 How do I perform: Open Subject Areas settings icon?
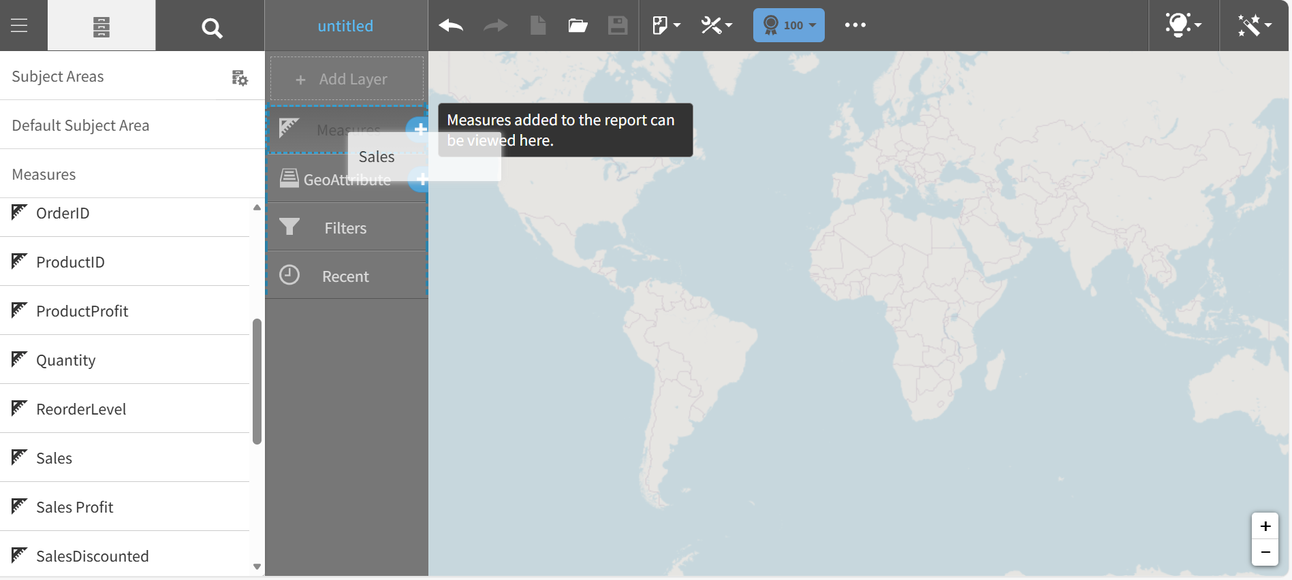(240, 78)
